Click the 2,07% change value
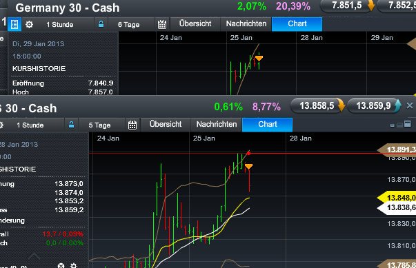This screenshot has width=416, height=268. (x=252, y=6)
